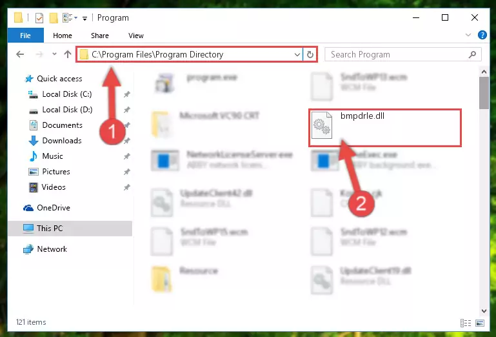496x337 pixels.
Task: Click the New folder quick access icon
Action: pos(54,18)
